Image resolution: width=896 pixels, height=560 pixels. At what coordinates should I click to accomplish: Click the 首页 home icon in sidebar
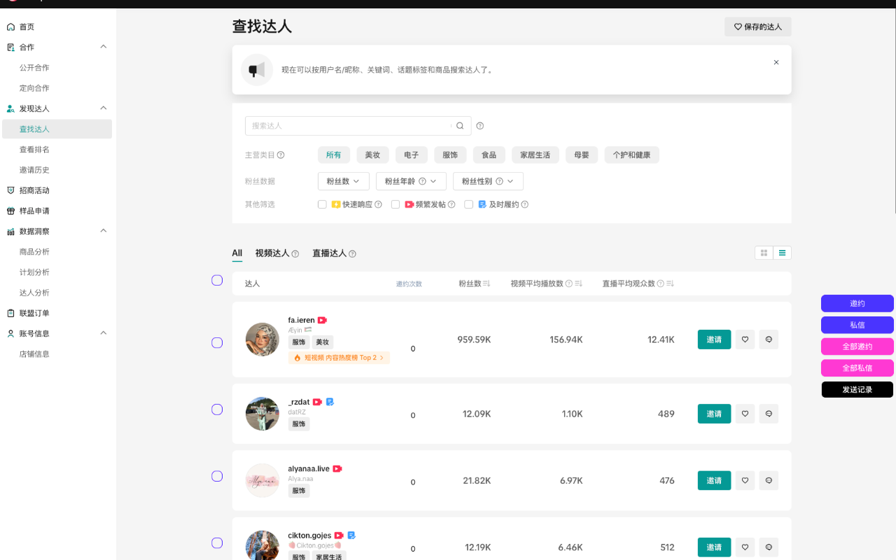(x=10, y=27)
